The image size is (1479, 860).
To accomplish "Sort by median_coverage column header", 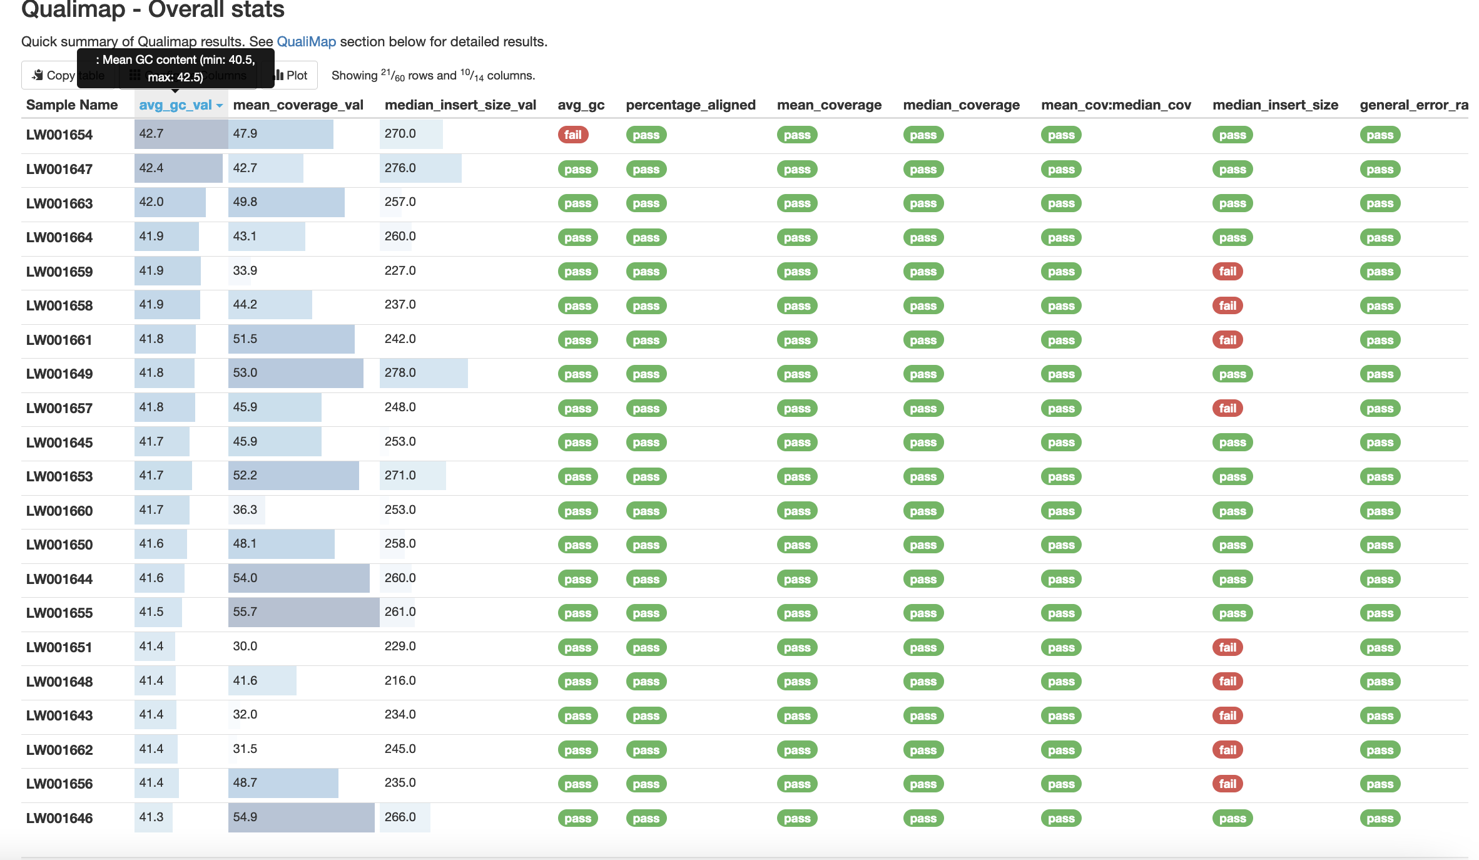I will coord(961,105).
